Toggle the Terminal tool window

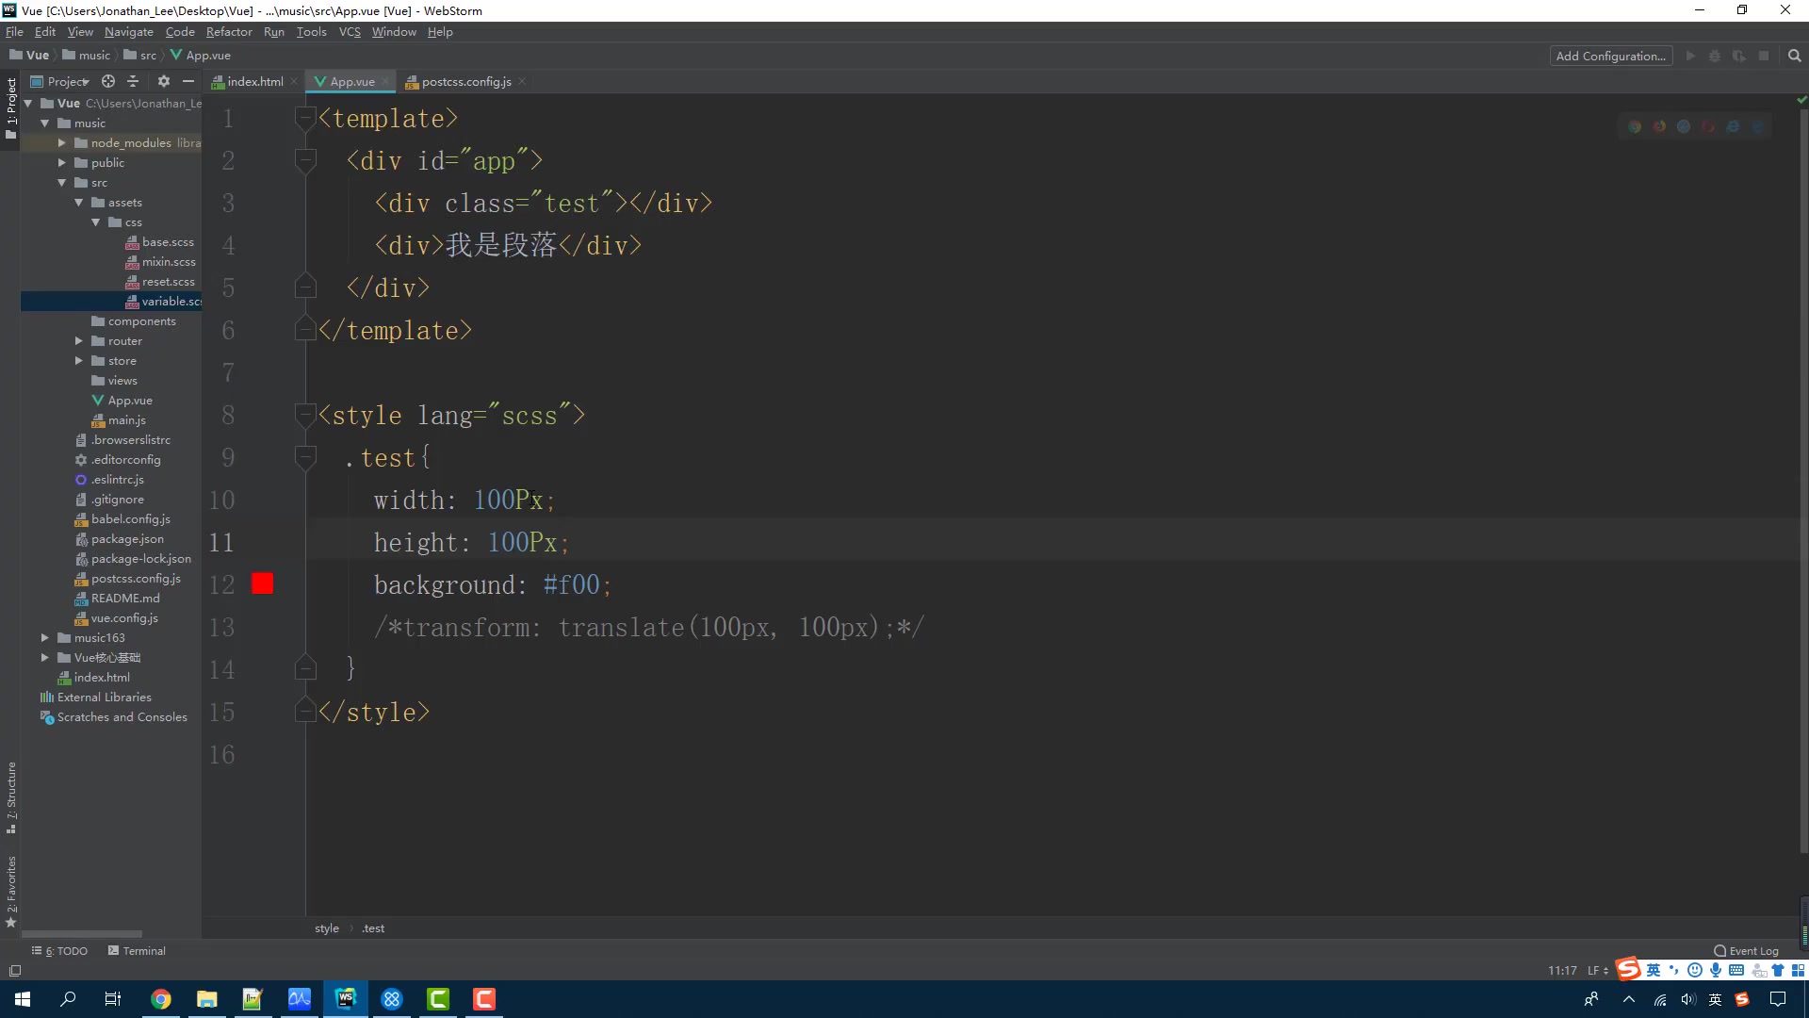[x=137, y=951]
